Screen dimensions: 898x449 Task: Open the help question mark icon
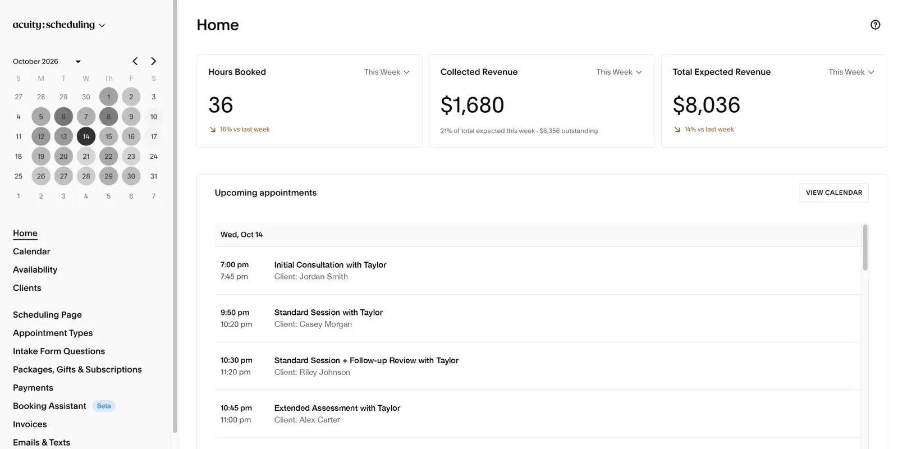(x=875, y=25)
